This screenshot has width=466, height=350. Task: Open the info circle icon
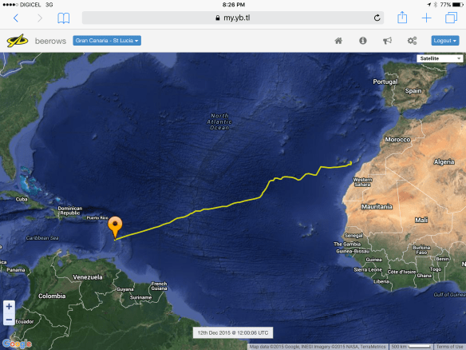tap(362, 41)
